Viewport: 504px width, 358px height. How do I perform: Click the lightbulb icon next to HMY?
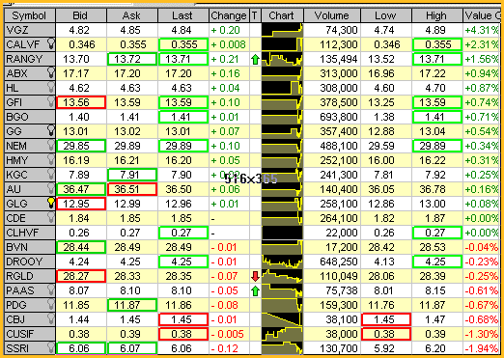pos(50,159)
